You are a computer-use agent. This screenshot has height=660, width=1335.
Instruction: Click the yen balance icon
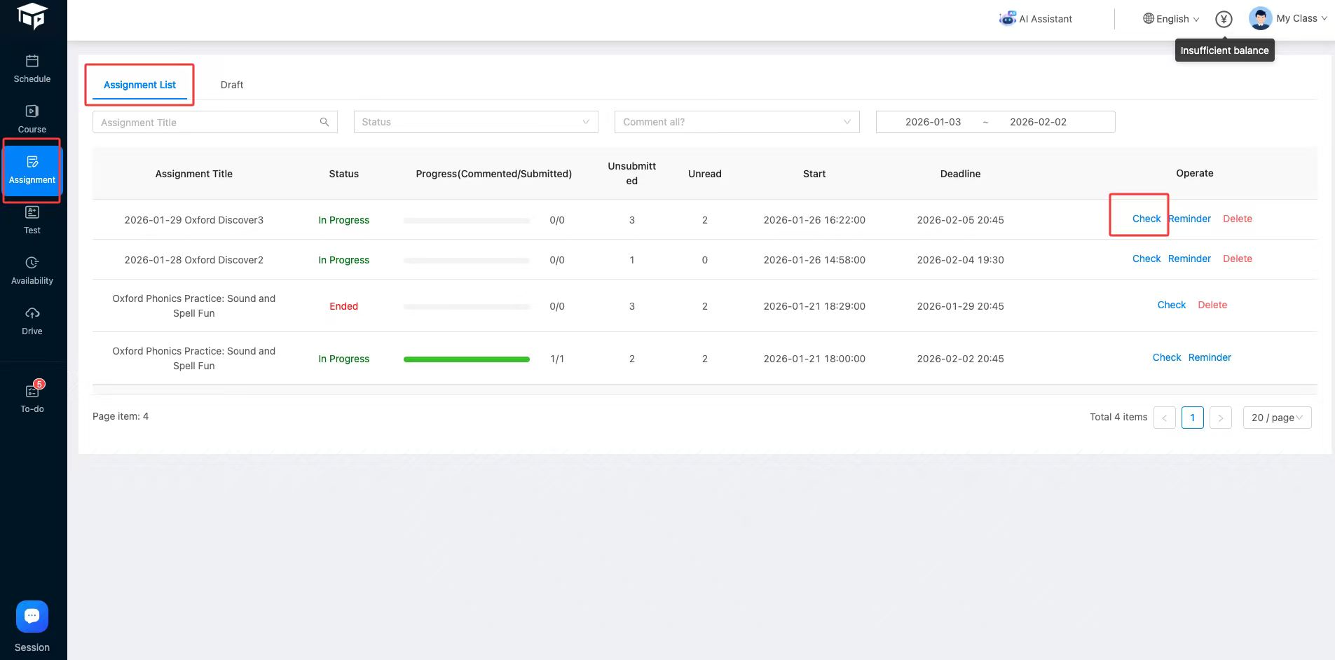[x=1224, y=19]
